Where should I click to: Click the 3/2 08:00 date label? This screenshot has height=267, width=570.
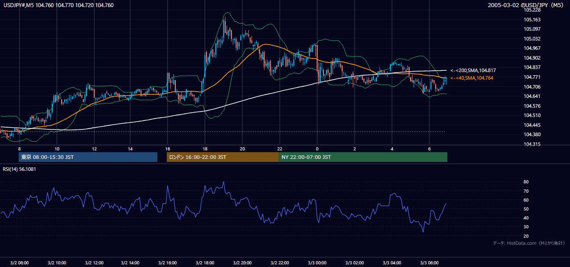tap(20, 263)
